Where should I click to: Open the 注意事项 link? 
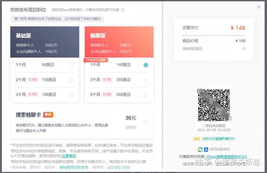coord(69,156)
